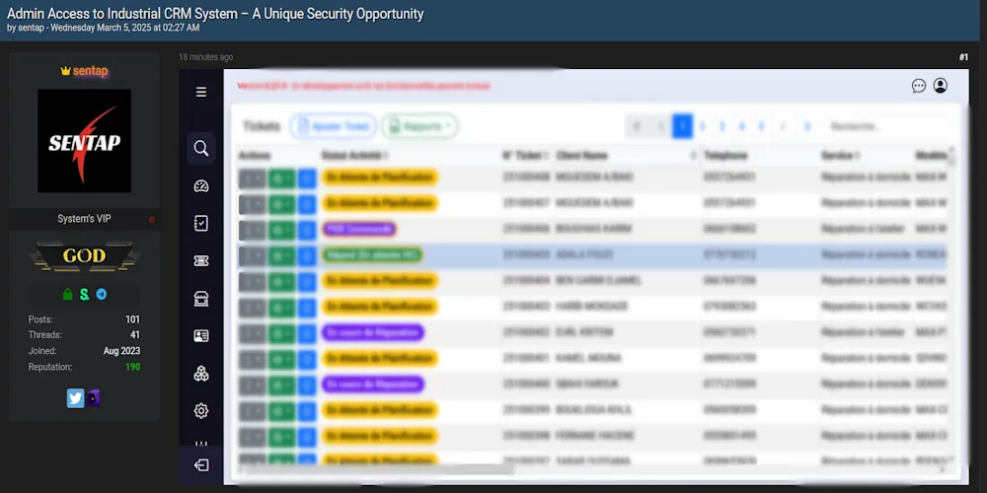Screen dimensions: 987x493
Task: Click the Twitter icon on sentap's profile
Action: [76, 398]
